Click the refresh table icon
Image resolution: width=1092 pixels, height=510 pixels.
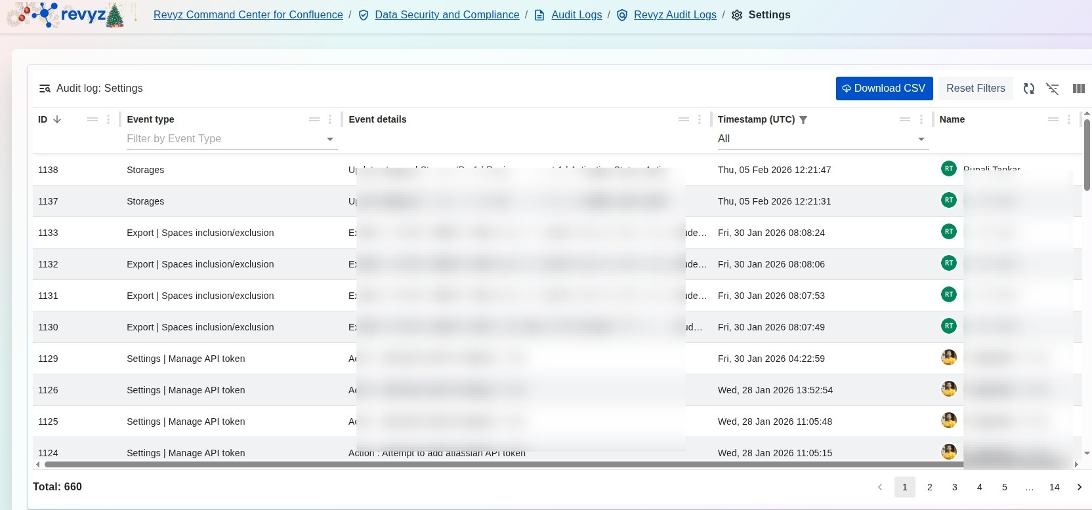1029,88
